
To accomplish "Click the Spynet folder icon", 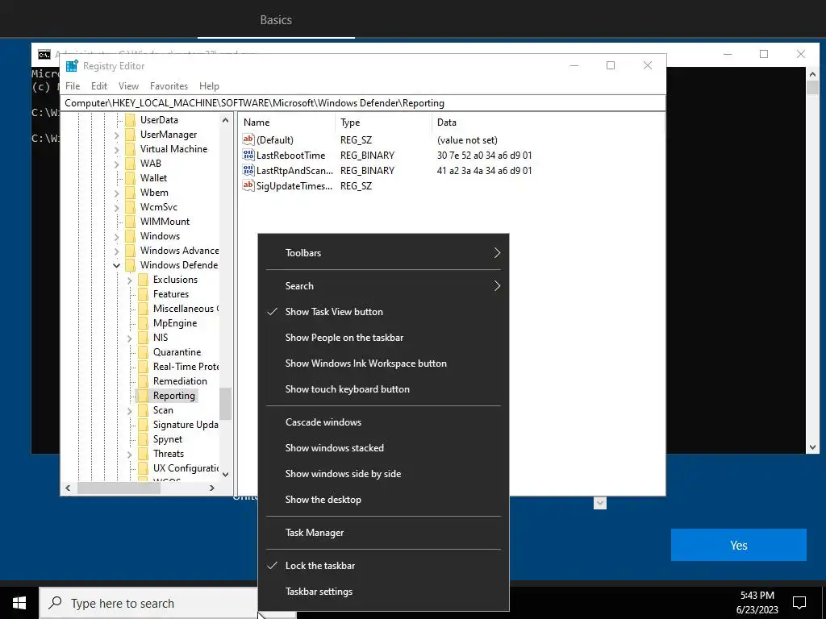I will point(144,439).
